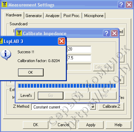Click the Go button
The image size is (134, 132).
pos(50,96)
